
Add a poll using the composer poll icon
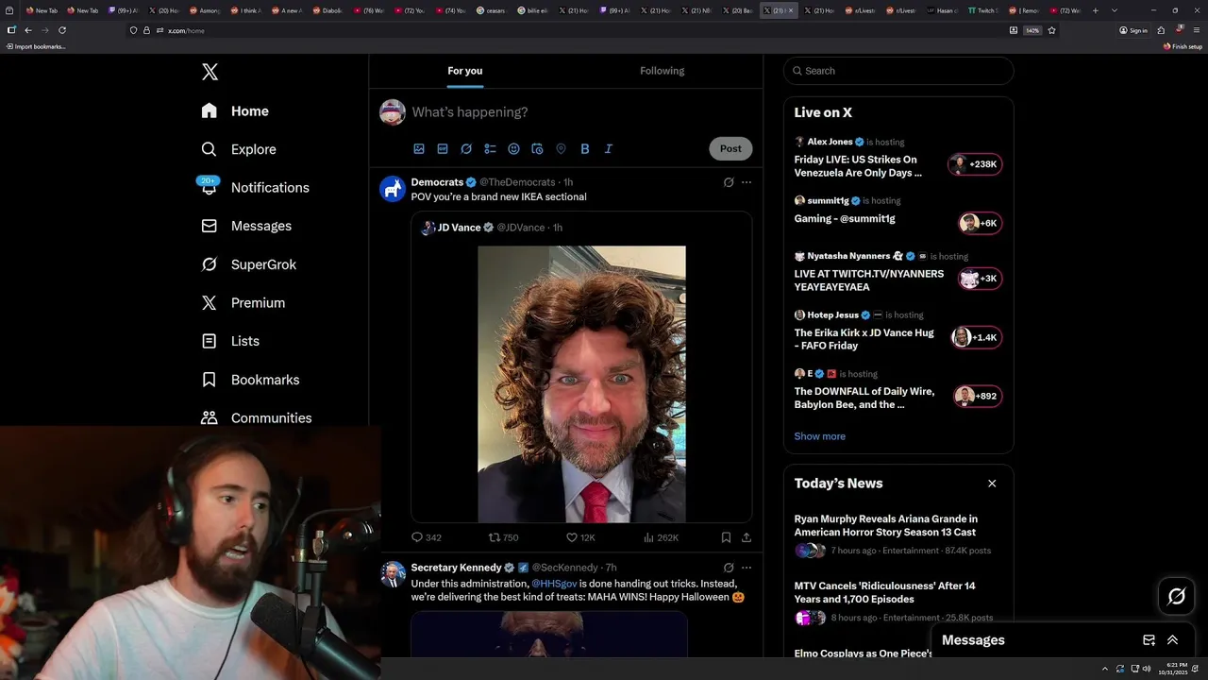click(490, 148)
